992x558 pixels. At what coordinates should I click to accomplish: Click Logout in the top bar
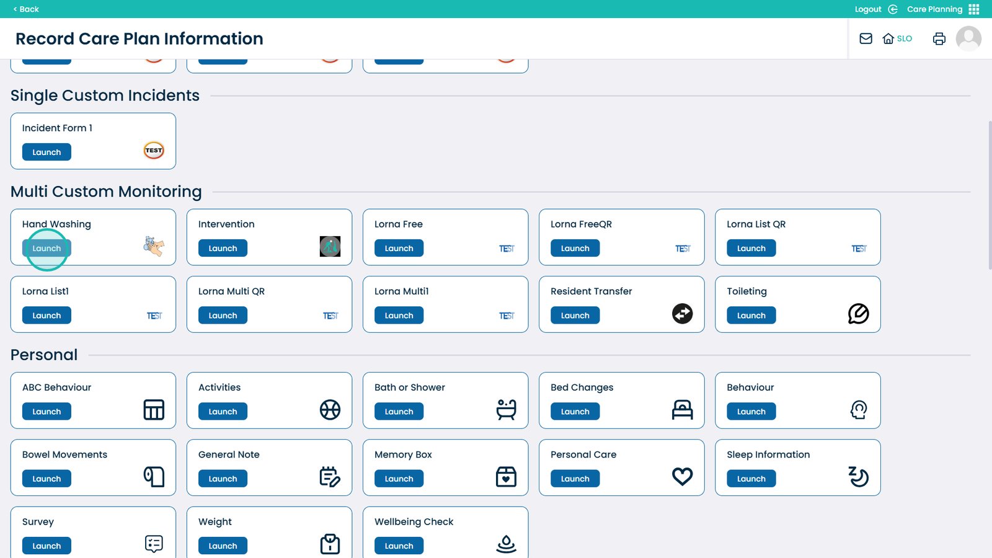tap(868, 9)
